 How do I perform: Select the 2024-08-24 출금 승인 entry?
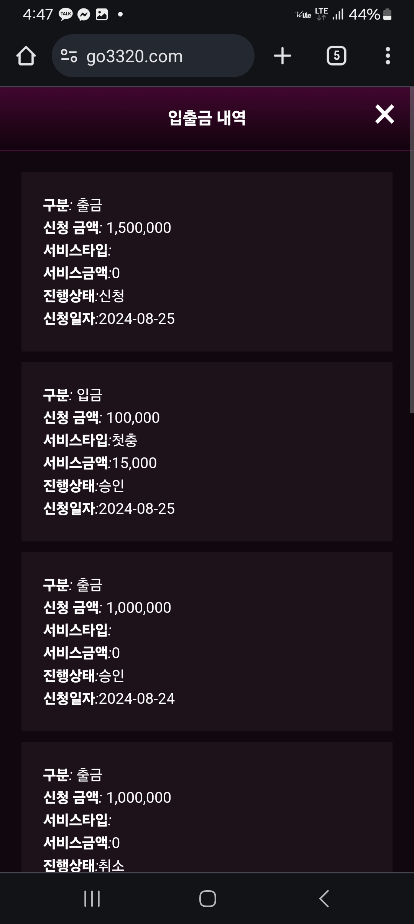coord(207,642)
